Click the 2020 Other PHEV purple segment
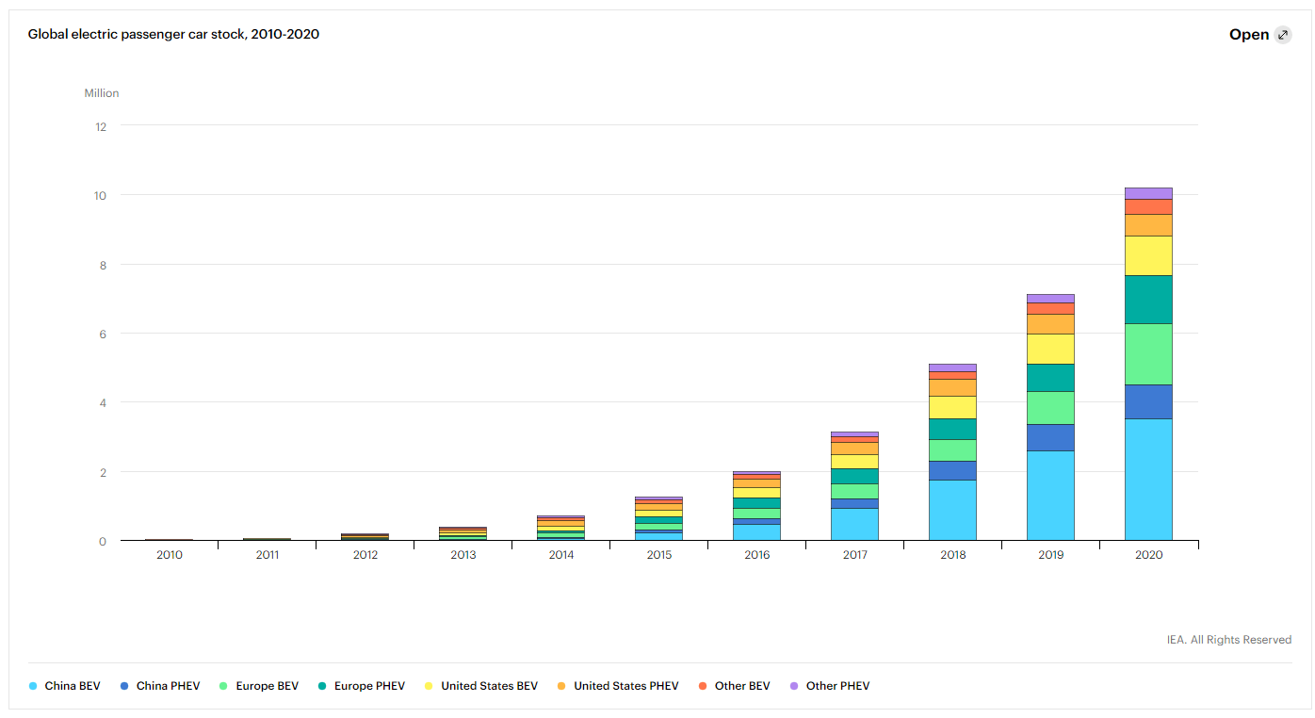The height and width of the screenshot is (718, 1315). (x=1148, y=193)
